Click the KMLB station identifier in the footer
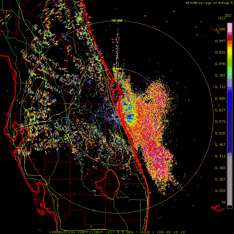Image resolution: width=234 pixels, height=234 pixels. point(145,232)
